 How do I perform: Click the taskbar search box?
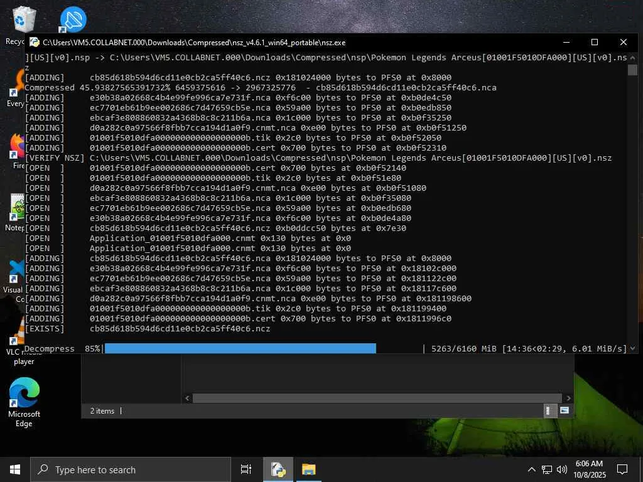click(x=131, y=469)
